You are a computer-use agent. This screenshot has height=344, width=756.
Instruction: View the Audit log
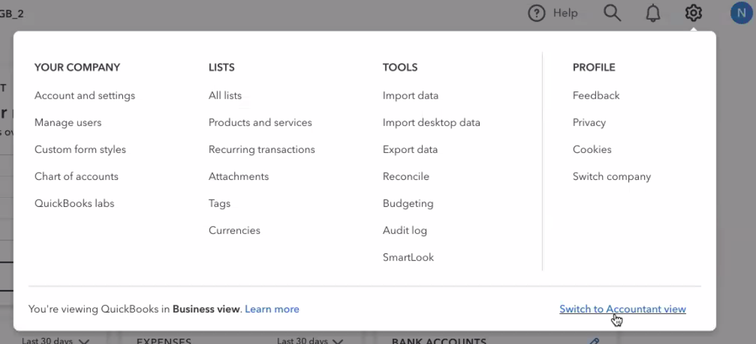click(405, 230)
